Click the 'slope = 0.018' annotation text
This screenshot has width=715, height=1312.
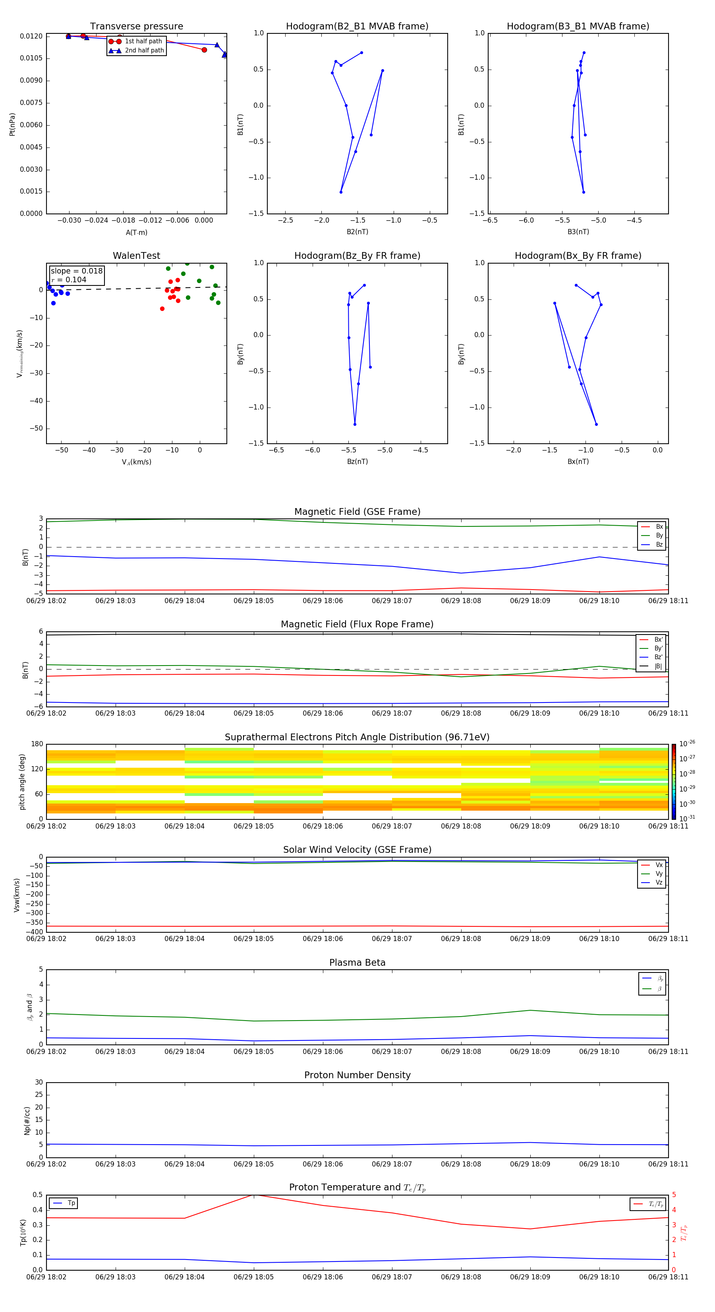click(76, 271)
